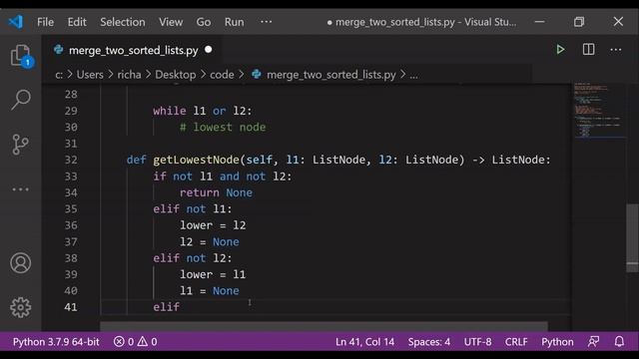
Task: Open the Search view icon
Action: pyautogui.click(x=20, y=100)
